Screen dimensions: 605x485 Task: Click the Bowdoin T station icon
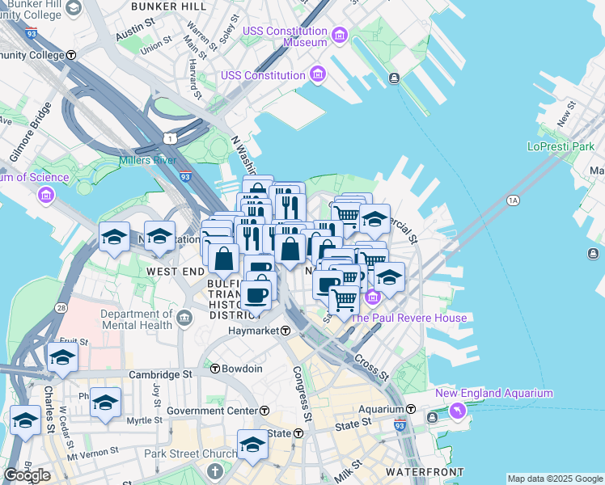pyautogui.click(x=215, y=369)
